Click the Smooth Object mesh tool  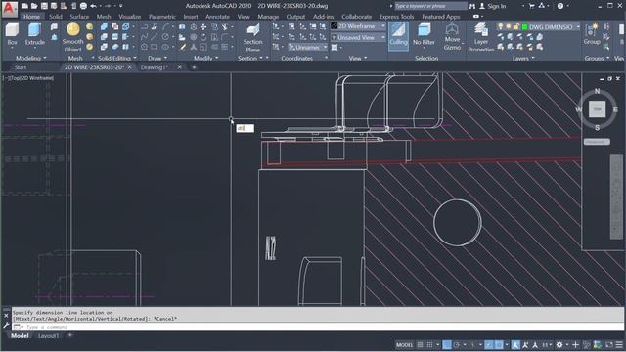click(x=72, y=37)
